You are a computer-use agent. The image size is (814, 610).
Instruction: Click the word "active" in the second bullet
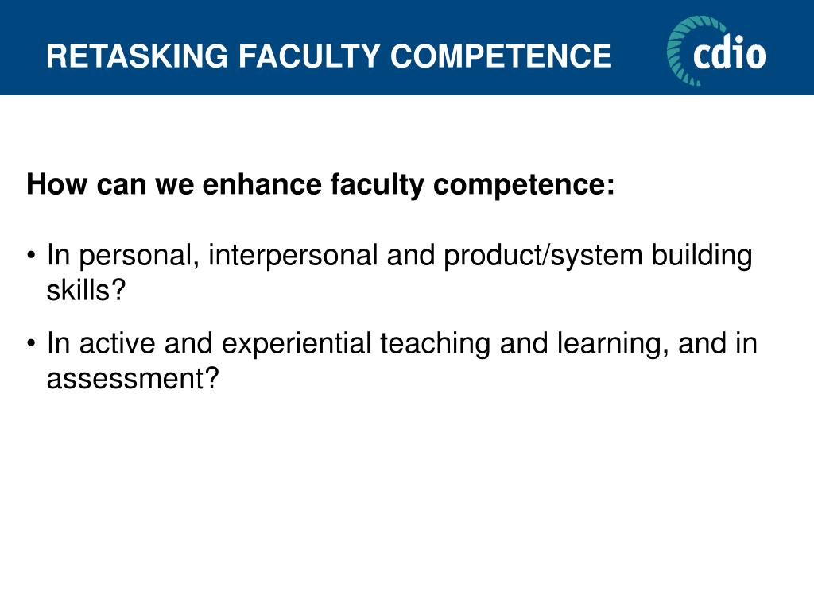(x=118, y=343)
